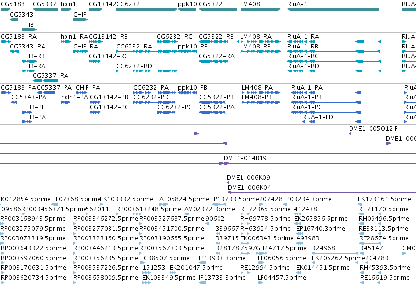Select the ppk10-PB protein feature
416x285 pixels.
[x=187, y=93]
